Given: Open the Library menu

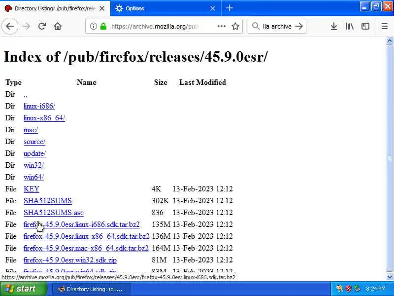Looking at the screenshot, I should point(350,26).
